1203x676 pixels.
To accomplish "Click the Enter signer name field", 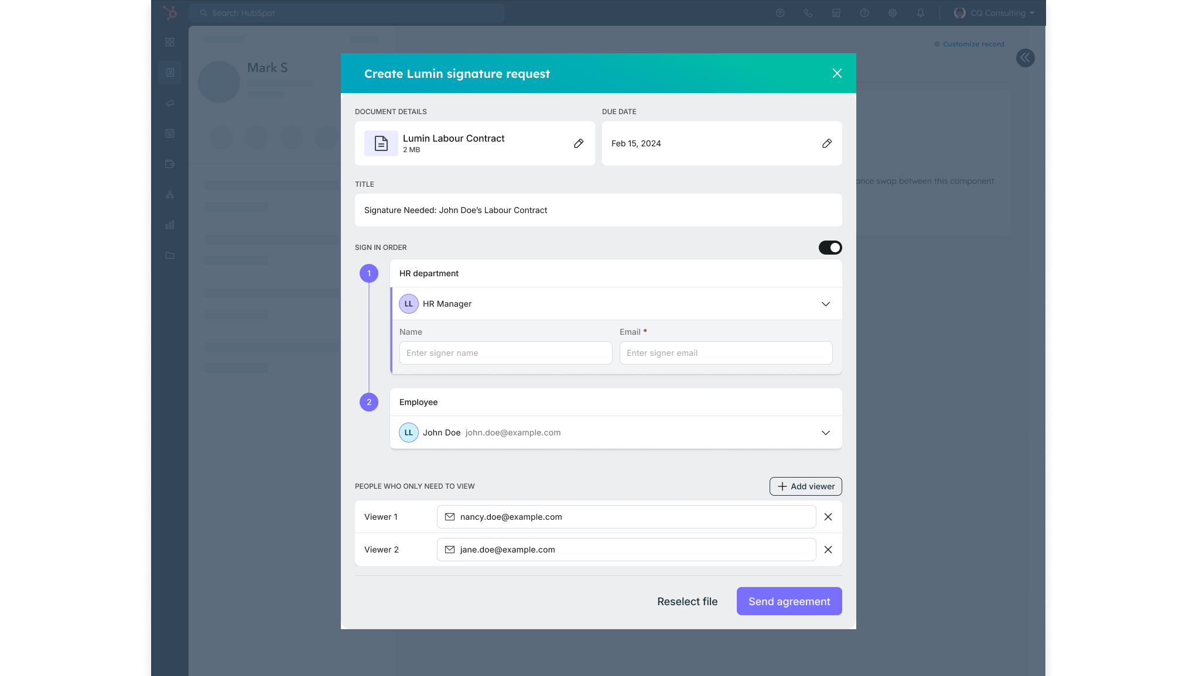I will [x=505, y=353].
